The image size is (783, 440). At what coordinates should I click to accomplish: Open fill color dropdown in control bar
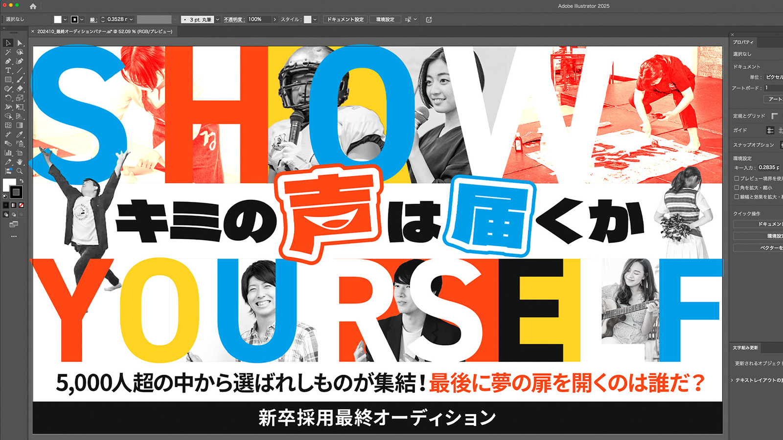(x=65, y=20)
